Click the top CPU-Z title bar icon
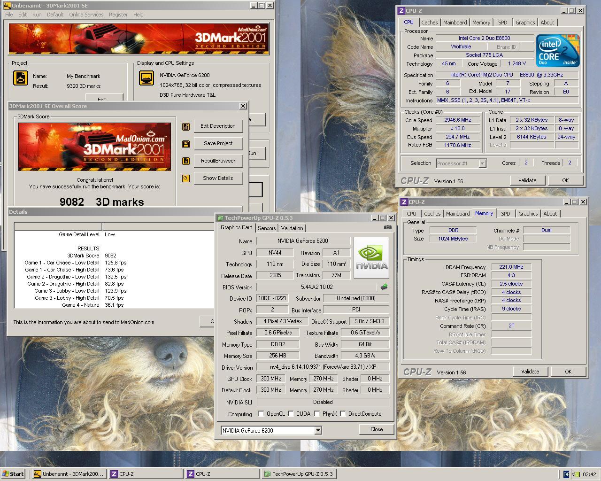Screen dimensions: 601x481 [x=401, y=10]
